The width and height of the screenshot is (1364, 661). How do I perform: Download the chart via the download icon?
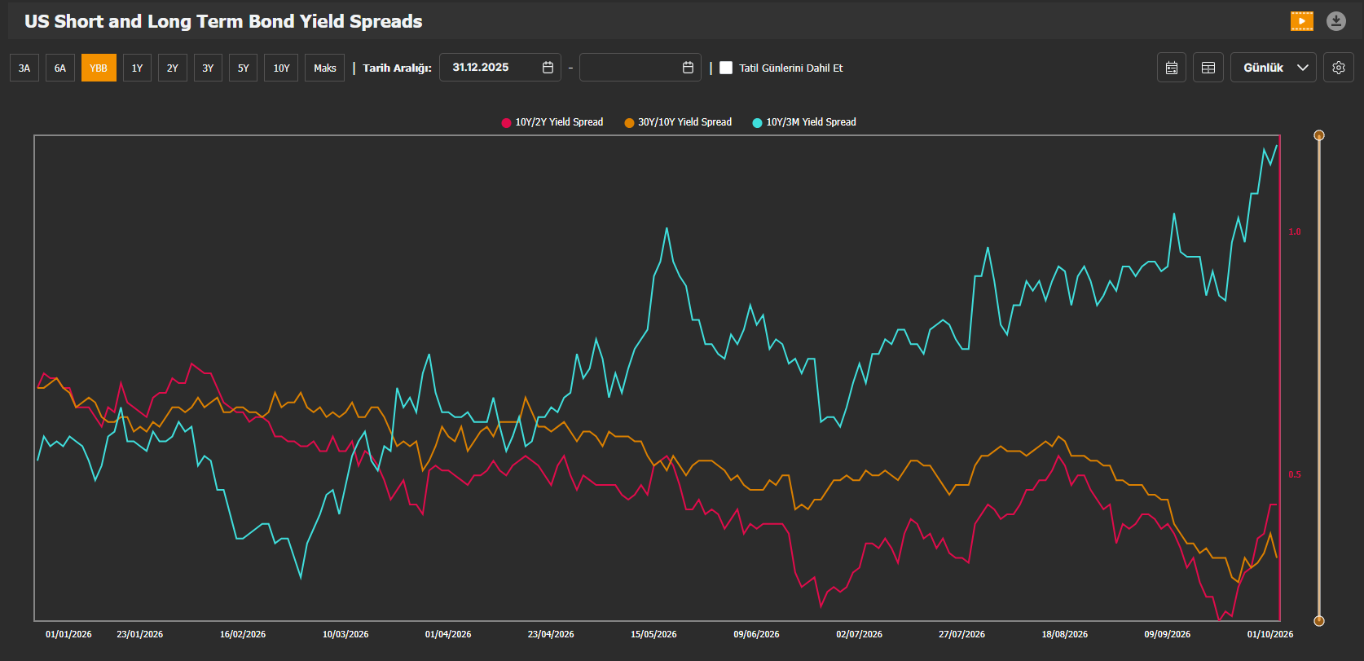(x=1336, y=21)
